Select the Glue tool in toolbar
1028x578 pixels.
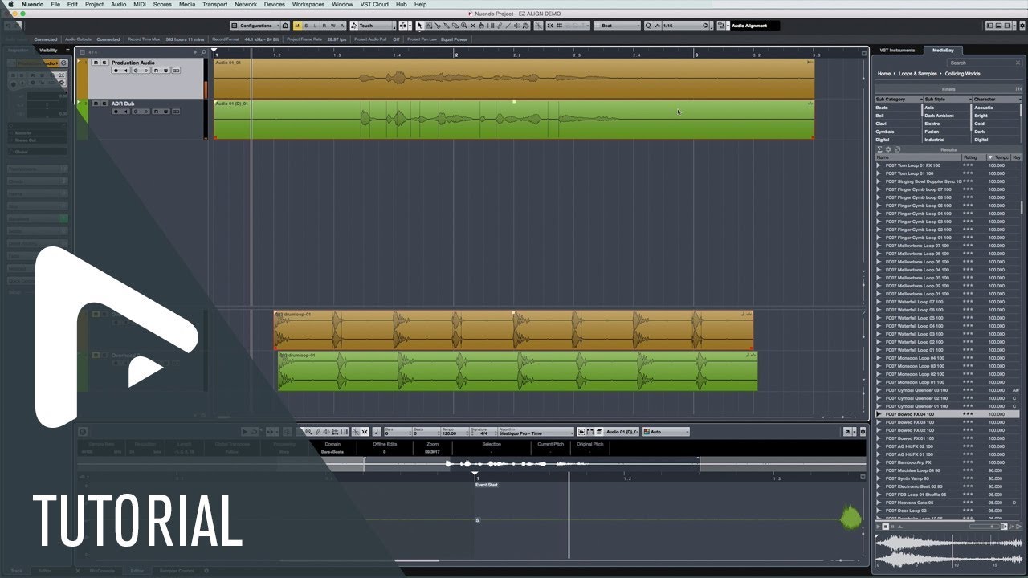446,26
